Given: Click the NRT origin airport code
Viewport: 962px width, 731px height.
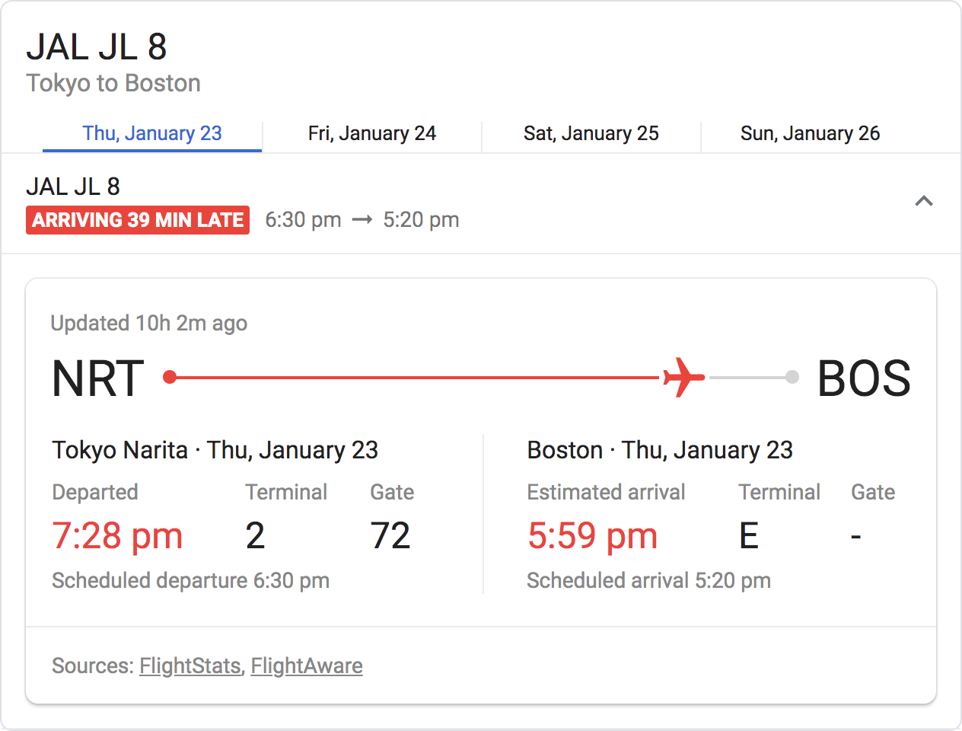Looking at the screenshot, I should tap(98, 378).
